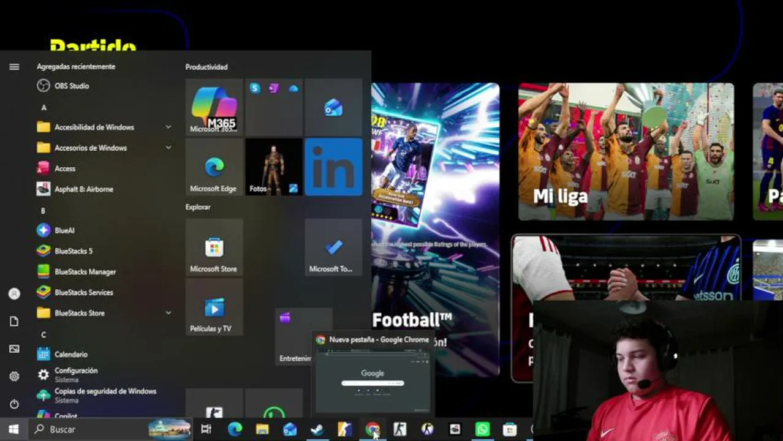Open Steam from taskbar
This screenshot has height=441, width=783.
(317, 429)
